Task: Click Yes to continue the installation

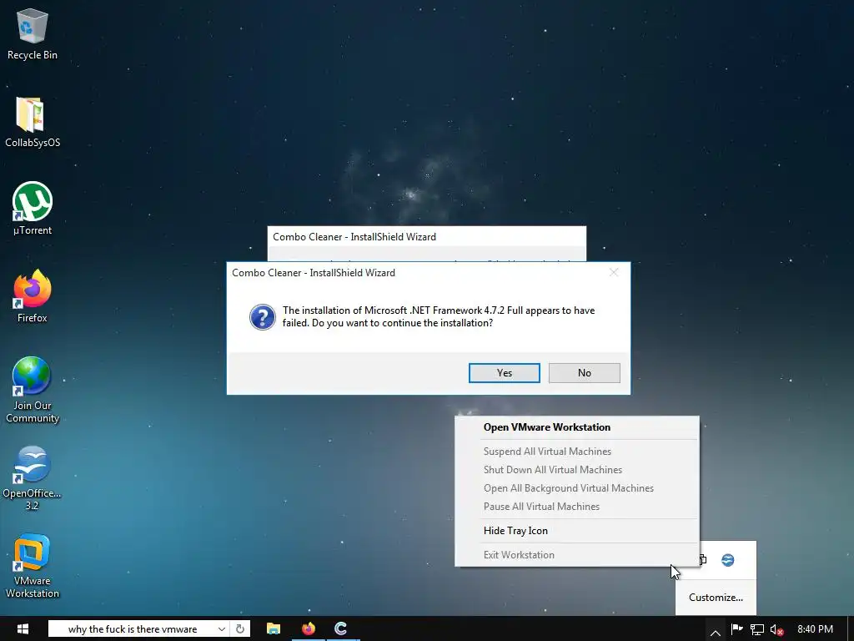Action: [x=505, y=373]
